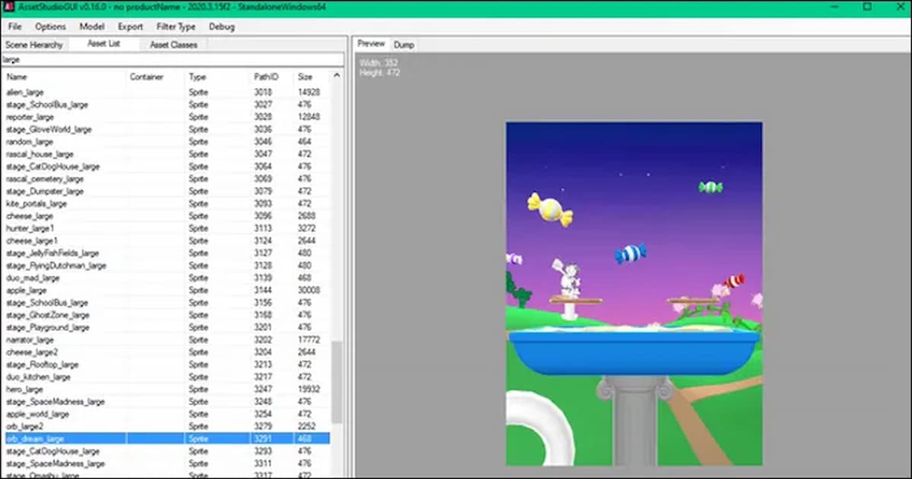Switch to the Dump tab
Image resolution: width=912 pixels, height=479 pixels.
(404, 45)
